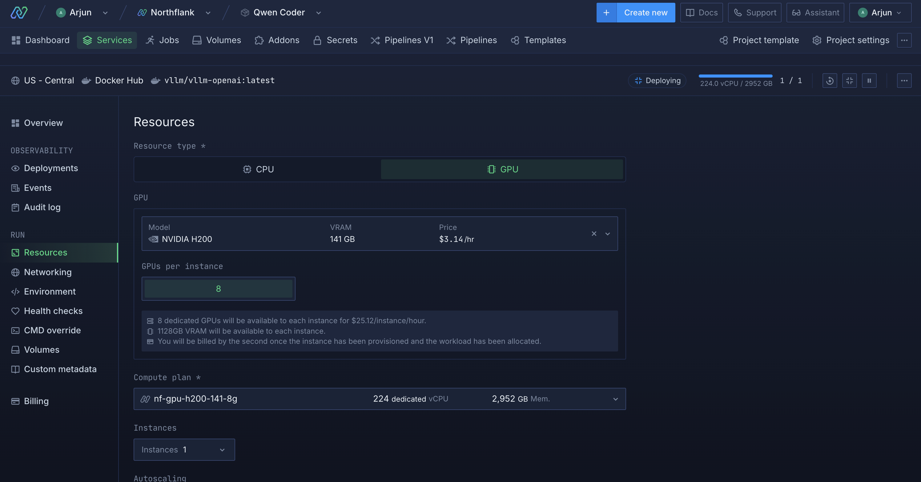Click the scale service icon

pos(850,80)
